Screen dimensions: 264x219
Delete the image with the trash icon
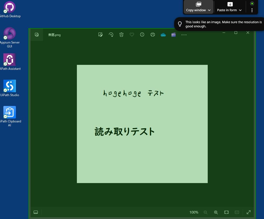[121, 35]
